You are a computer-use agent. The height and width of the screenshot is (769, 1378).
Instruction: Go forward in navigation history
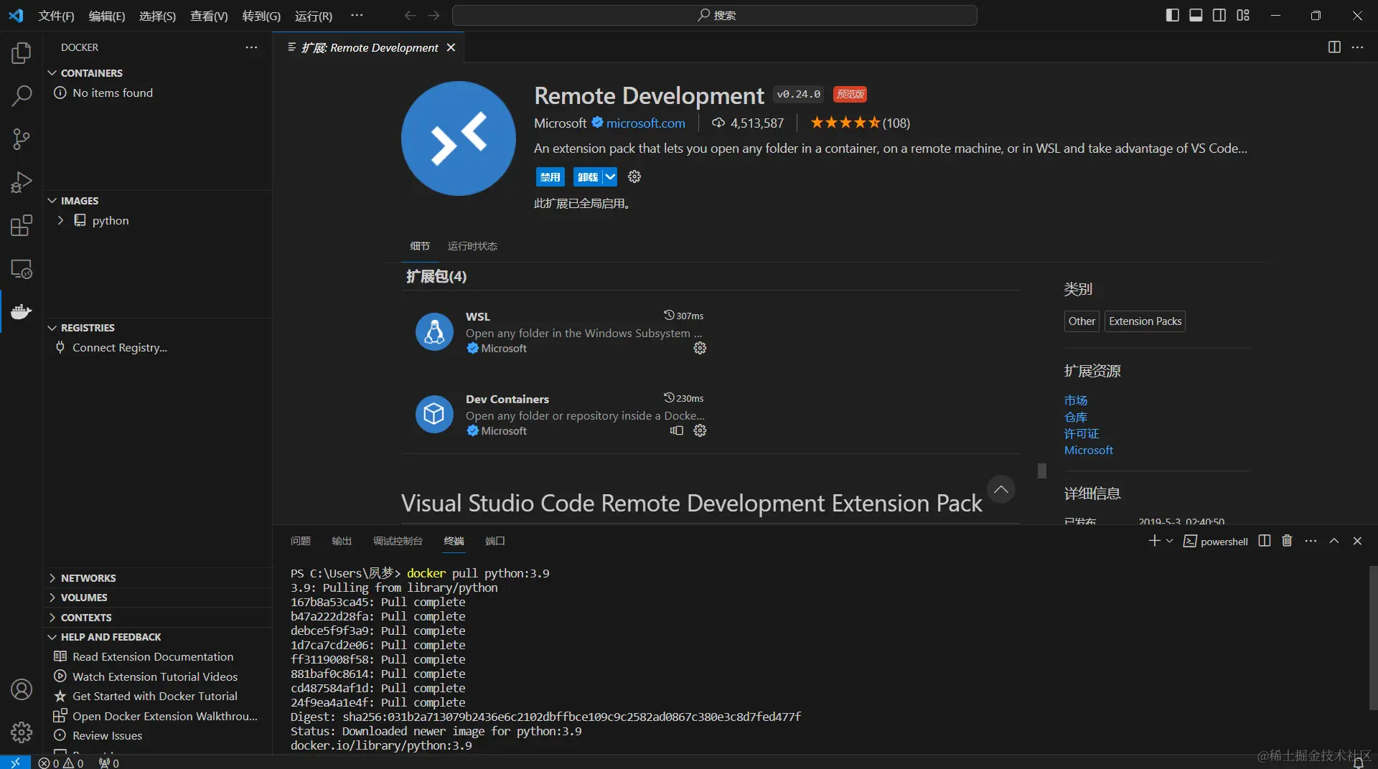433,15
